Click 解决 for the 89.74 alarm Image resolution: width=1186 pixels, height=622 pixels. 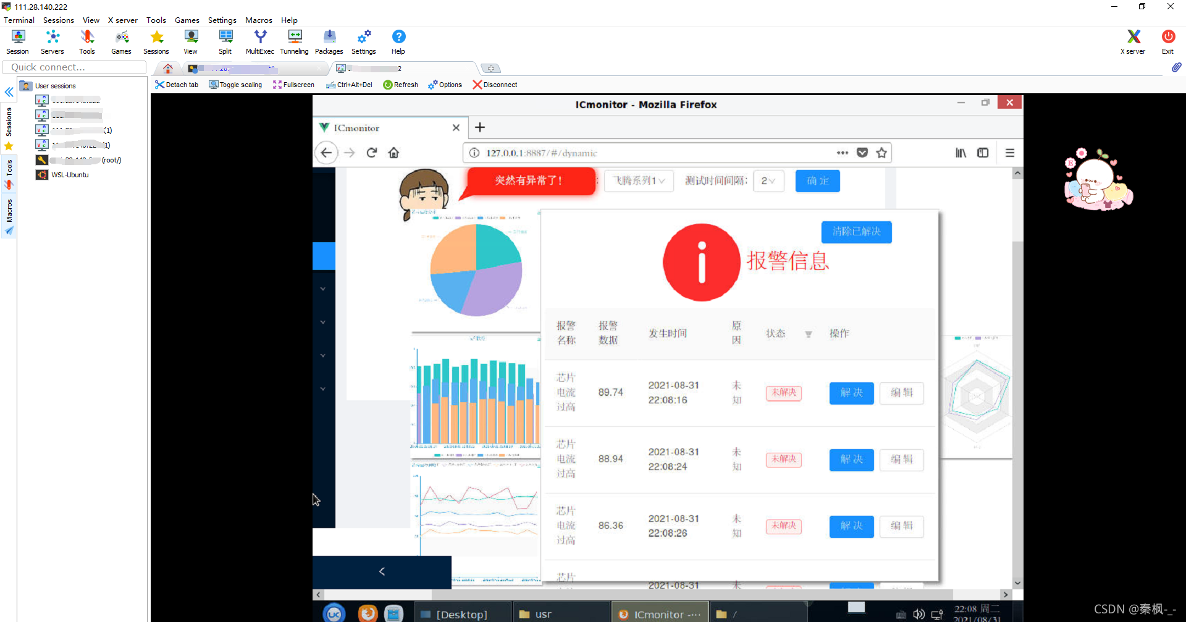[851, 393]
